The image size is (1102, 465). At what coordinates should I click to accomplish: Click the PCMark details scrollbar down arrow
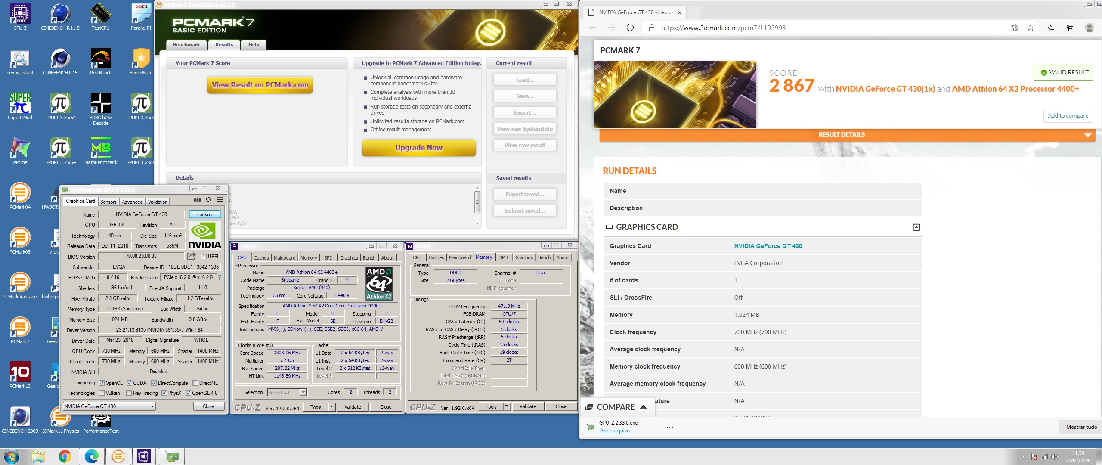tap(477, 224)
